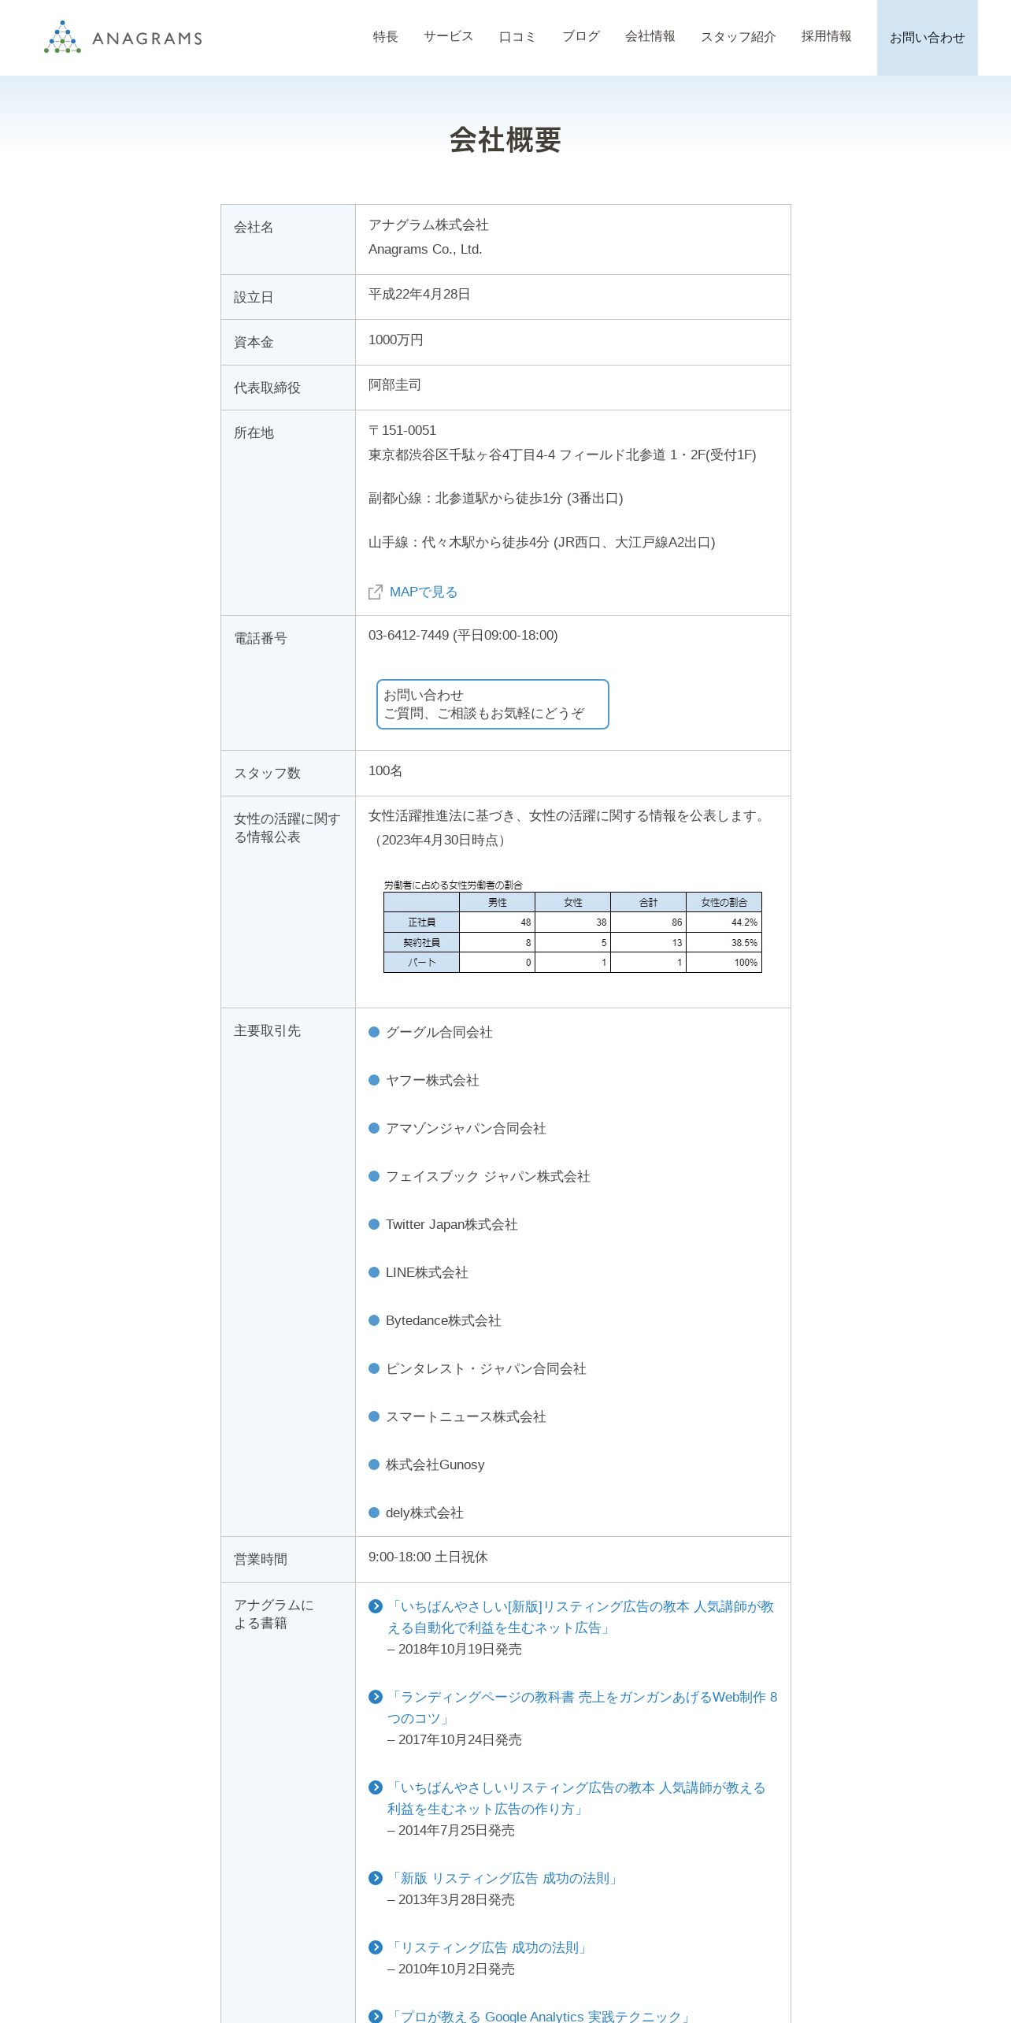The image size is (1011, 2023).
Task: Open 「リスティング広告 成功の法則」 2010 link
Action: click(x=490, y=1947)
